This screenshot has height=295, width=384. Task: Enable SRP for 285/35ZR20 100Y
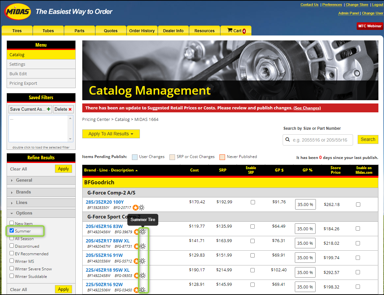click(x=253, y=202)
